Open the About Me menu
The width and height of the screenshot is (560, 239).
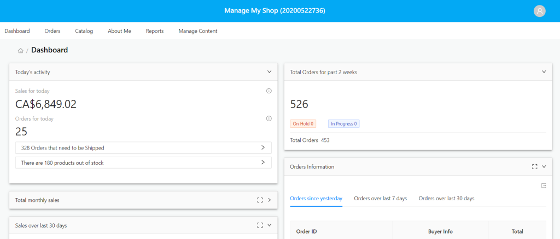119,31
